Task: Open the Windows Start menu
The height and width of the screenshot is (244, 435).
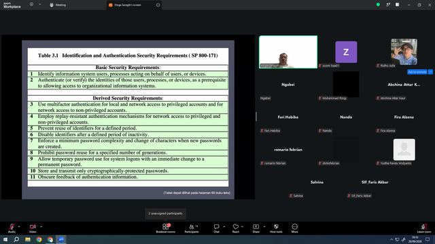Action: [5, 239]
